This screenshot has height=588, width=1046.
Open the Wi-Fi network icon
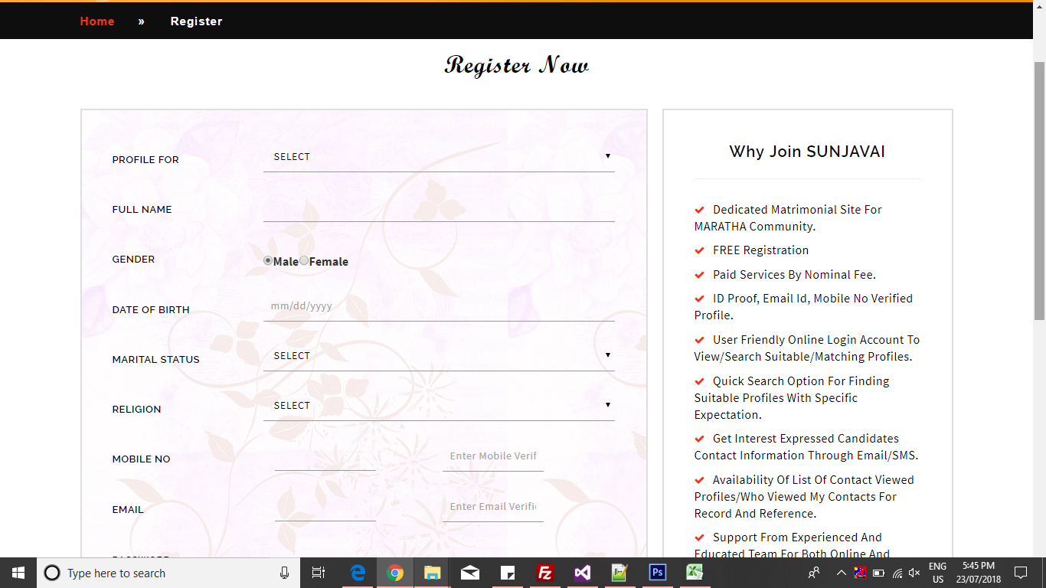897,573
